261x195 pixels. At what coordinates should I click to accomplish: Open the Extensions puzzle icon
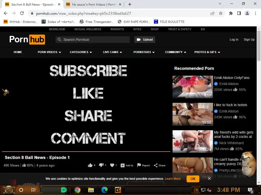tap(231, 13)
